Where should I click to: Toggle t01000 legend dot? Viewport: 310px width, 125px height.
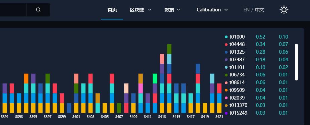(x=226, y=37)
